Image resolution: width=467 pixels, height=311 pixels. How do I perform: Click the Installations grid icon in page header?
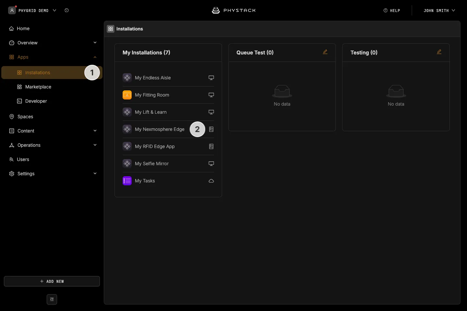[111, 29]
